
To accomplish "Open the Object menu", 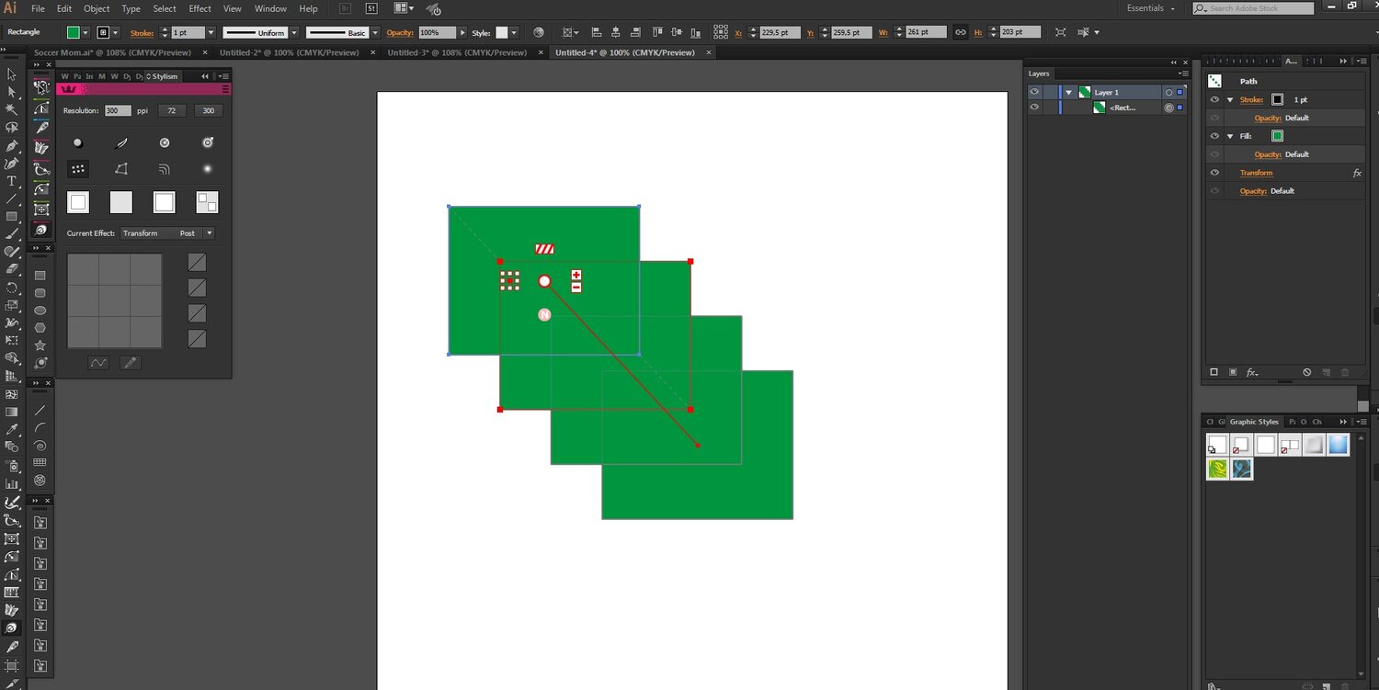I will [97, 8].
